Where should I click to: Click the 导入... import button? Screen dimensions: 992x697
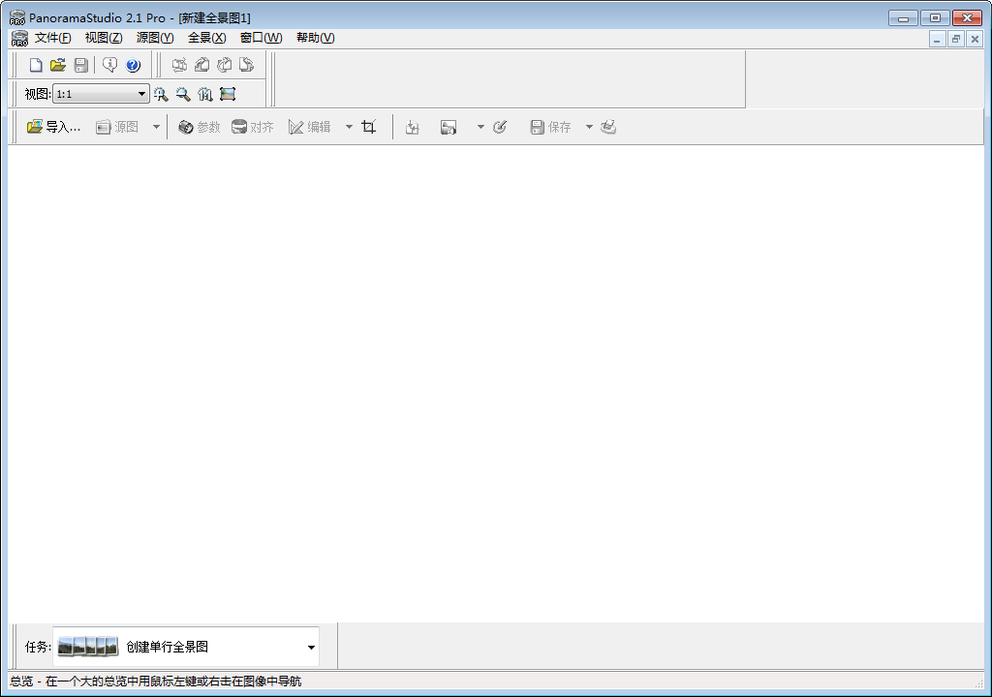coord(54,127)
